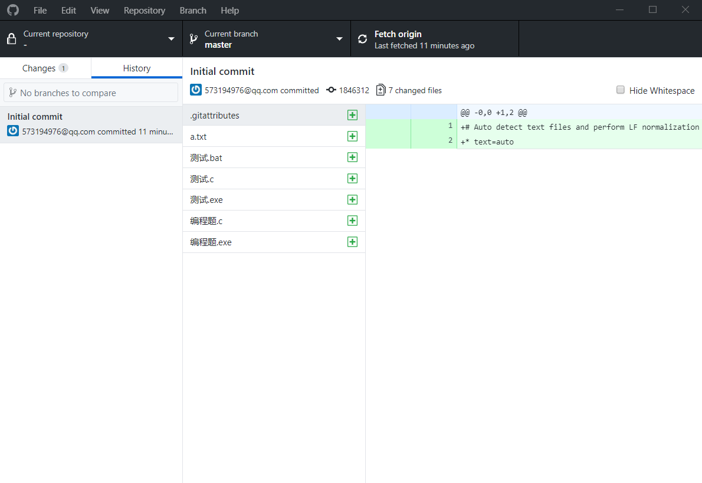Open the Current branch master dropdown
The height and width of the screenshot is (483, 702).
point(266,39)
